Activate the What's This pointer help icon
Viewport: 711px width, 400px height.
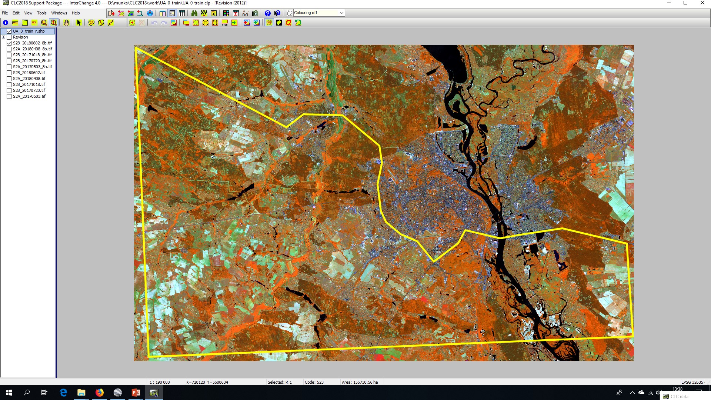(277, 13)
